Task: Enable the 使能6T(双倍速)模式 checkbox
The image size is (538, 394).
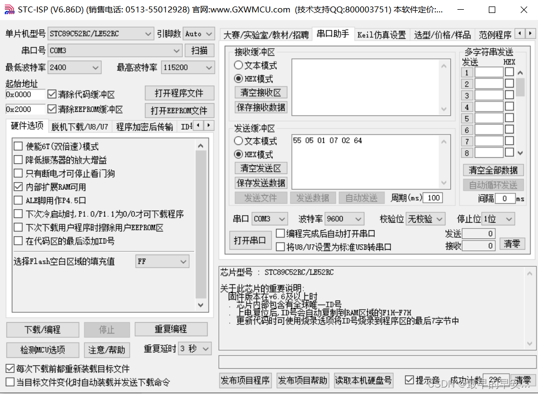Action: (x=18, y=145)
